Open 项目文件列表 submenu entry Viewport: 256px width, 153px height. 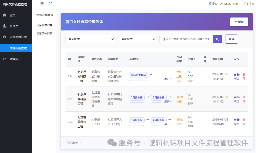tap(44, 33)
